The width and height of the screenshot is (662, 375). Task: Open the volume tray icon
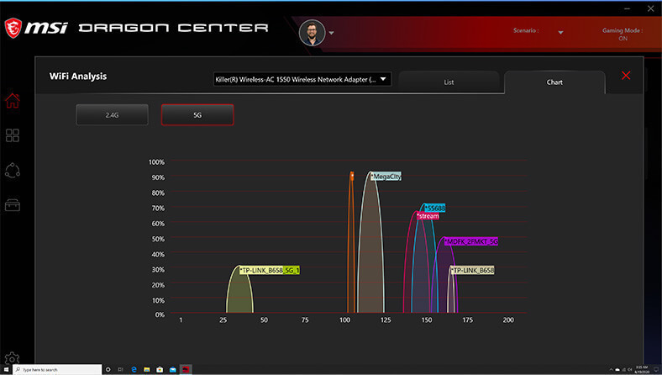coord(629,369)
